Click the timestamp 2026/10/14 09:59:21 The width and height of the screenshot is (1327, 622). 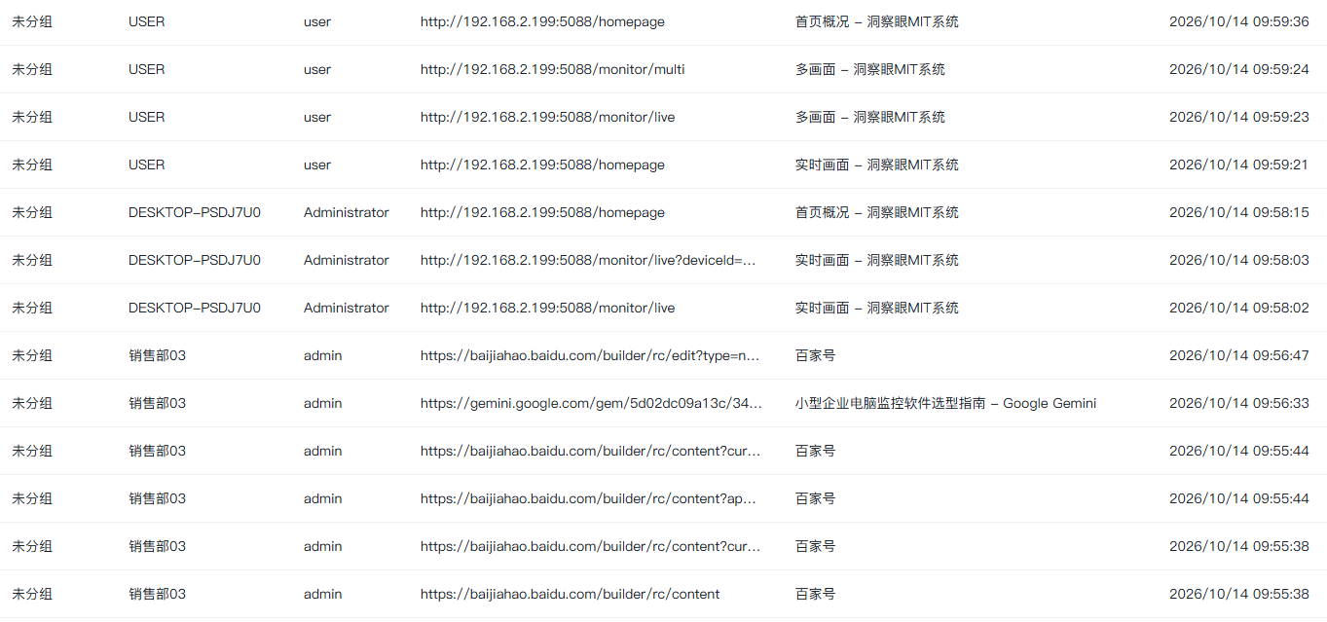click(1238, 165)
